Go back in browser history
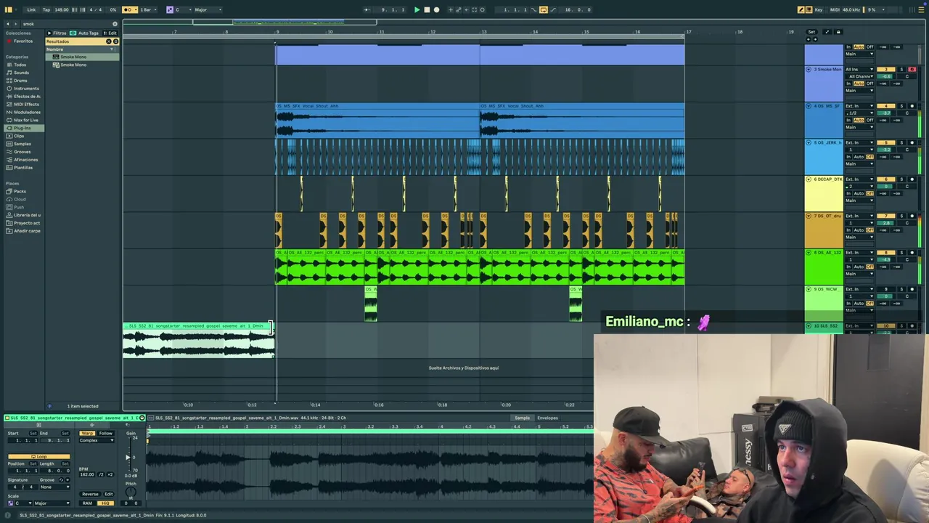Image resolution: width=929 pixels, height=523 pixels. (x=8, y=24)
